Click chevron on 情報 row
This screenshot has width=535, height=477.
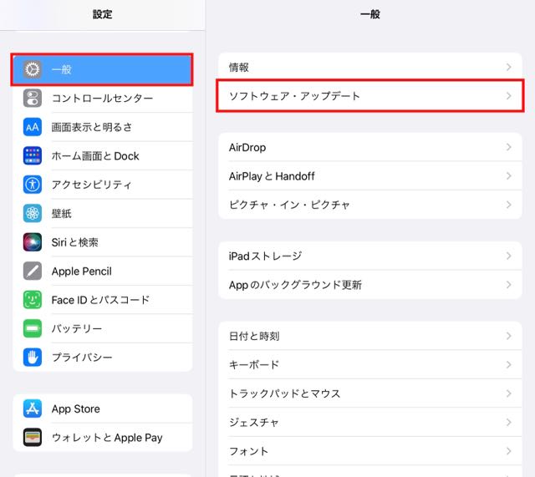[x=509, y=67]
